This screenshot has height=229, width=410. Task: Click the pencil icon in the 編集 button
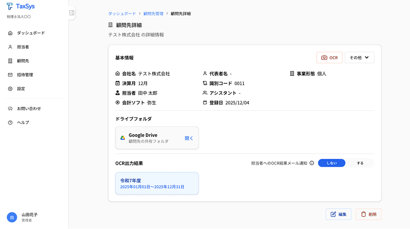pos(333,214)
